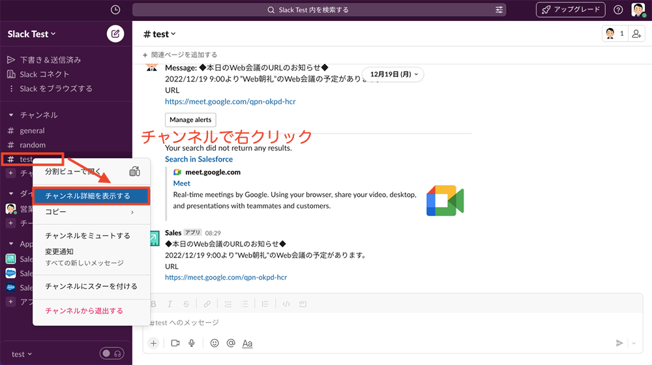Image resolution: width=652 pixels, height=365 pixels.
Task: Focus the #test message input field
Action: (x=393, y=323)
